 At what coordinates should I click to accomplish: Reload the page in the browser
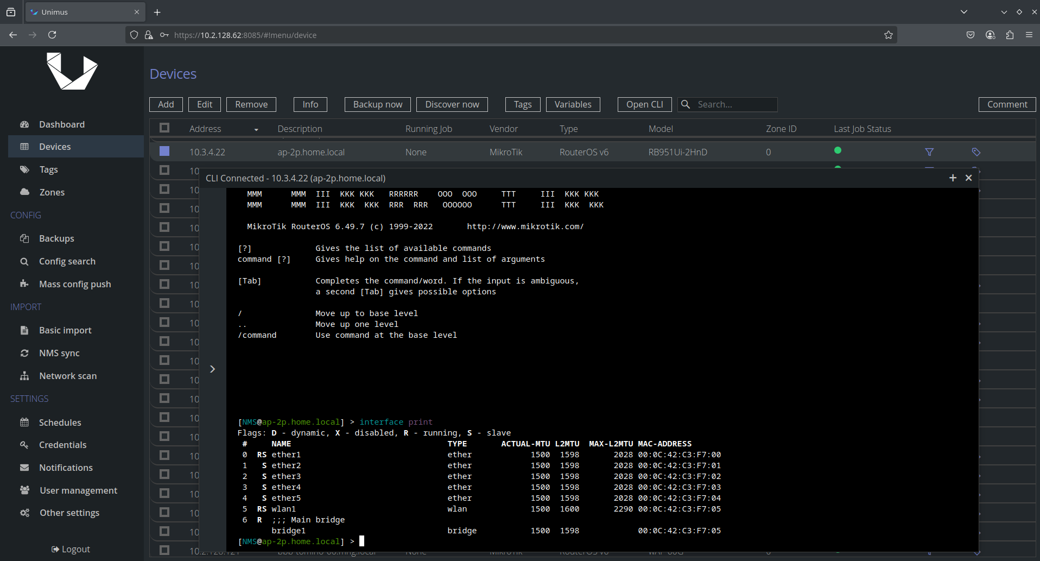(x=52, y=35)
